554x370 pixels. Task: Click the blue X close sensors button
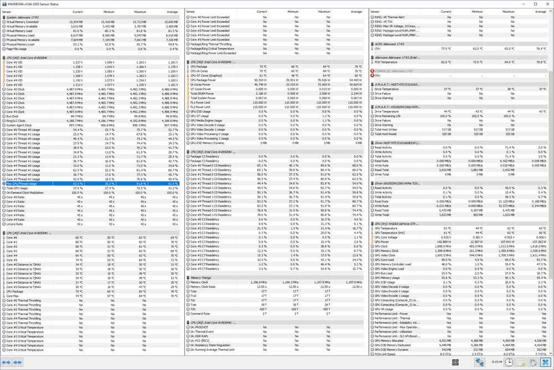pos(545,362)
